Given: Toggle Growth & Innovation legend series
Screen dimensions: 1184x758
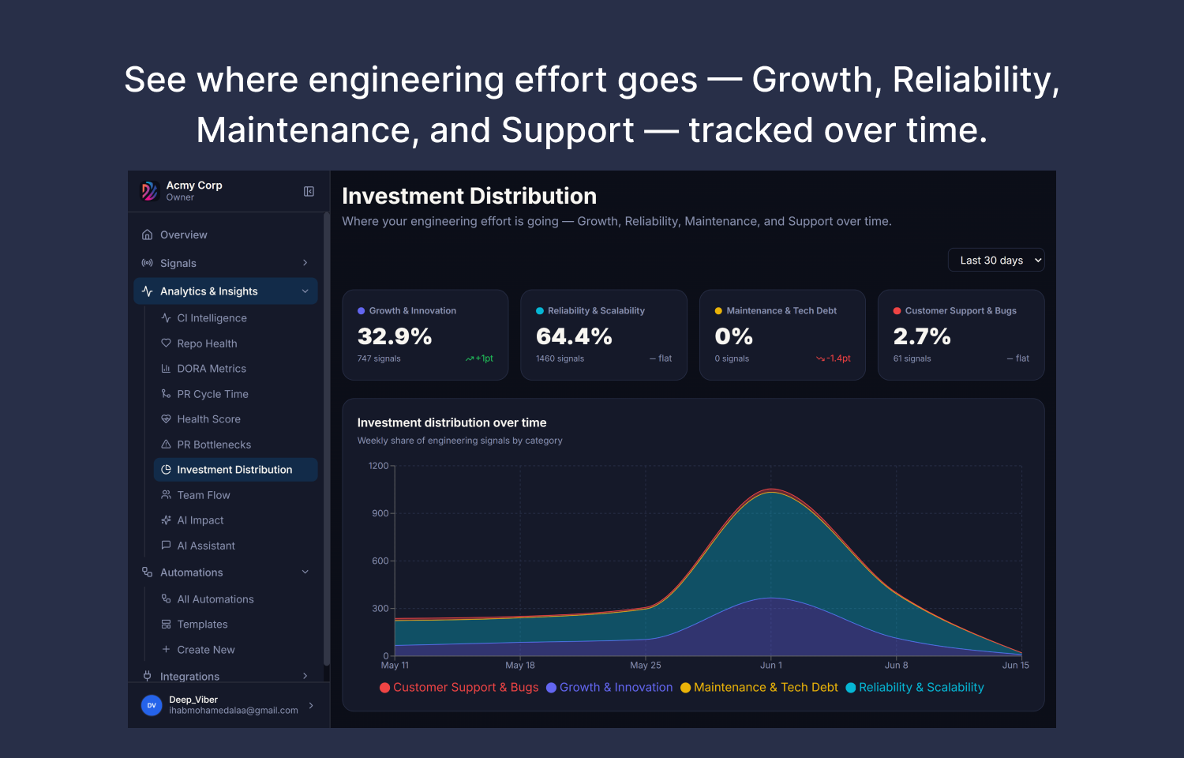Looking at the screenshot, I should (x=609, y=688).
